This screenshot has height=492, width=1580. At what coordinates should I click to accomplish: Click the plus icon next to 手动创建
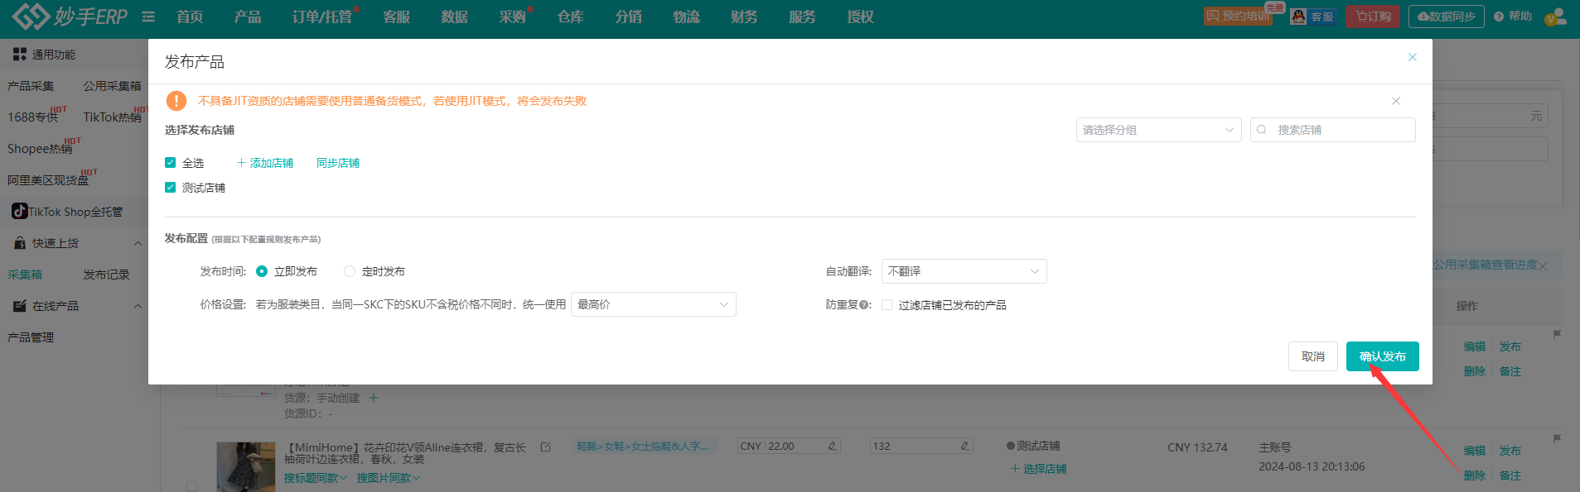pyautogui.click(x=374, y=398)
